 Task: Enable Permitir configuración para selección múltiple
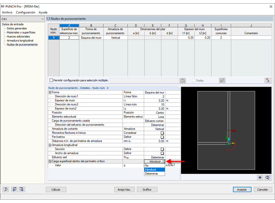[51, 80]
